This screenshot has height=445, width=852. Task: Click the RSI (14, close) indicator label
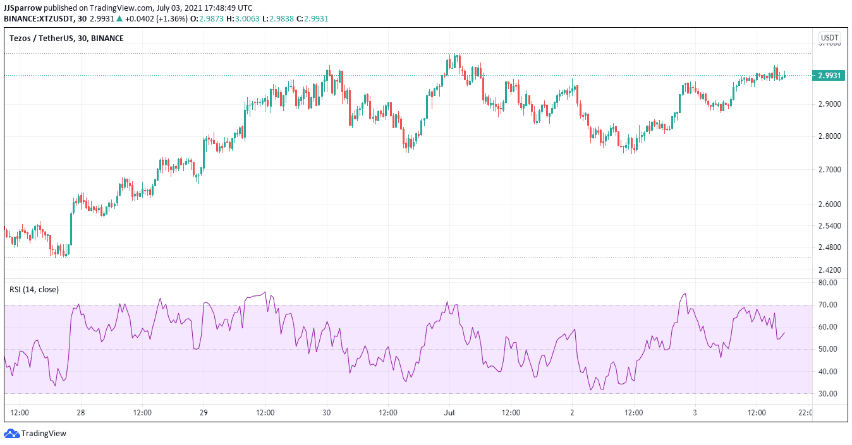tap(34, 290)
